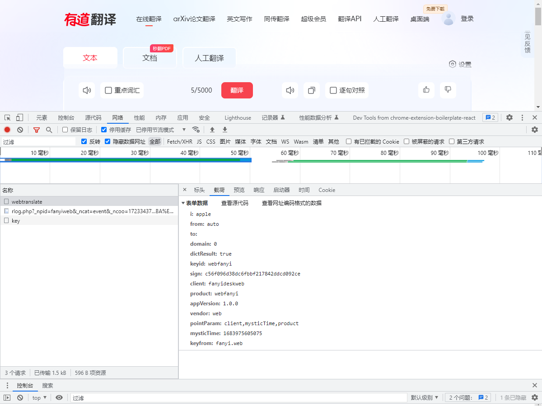Viewport: 542px width, 406px height.
Task: Open the 源代码 DevTools tab
Action: (x=93, y=118)
